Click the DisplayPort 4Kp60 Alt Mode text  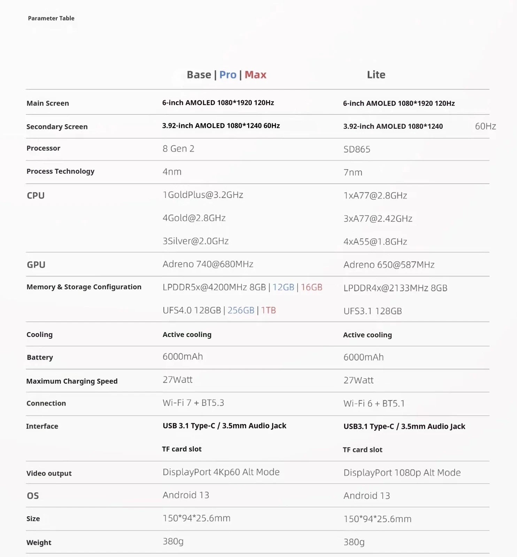pos(221,472)
